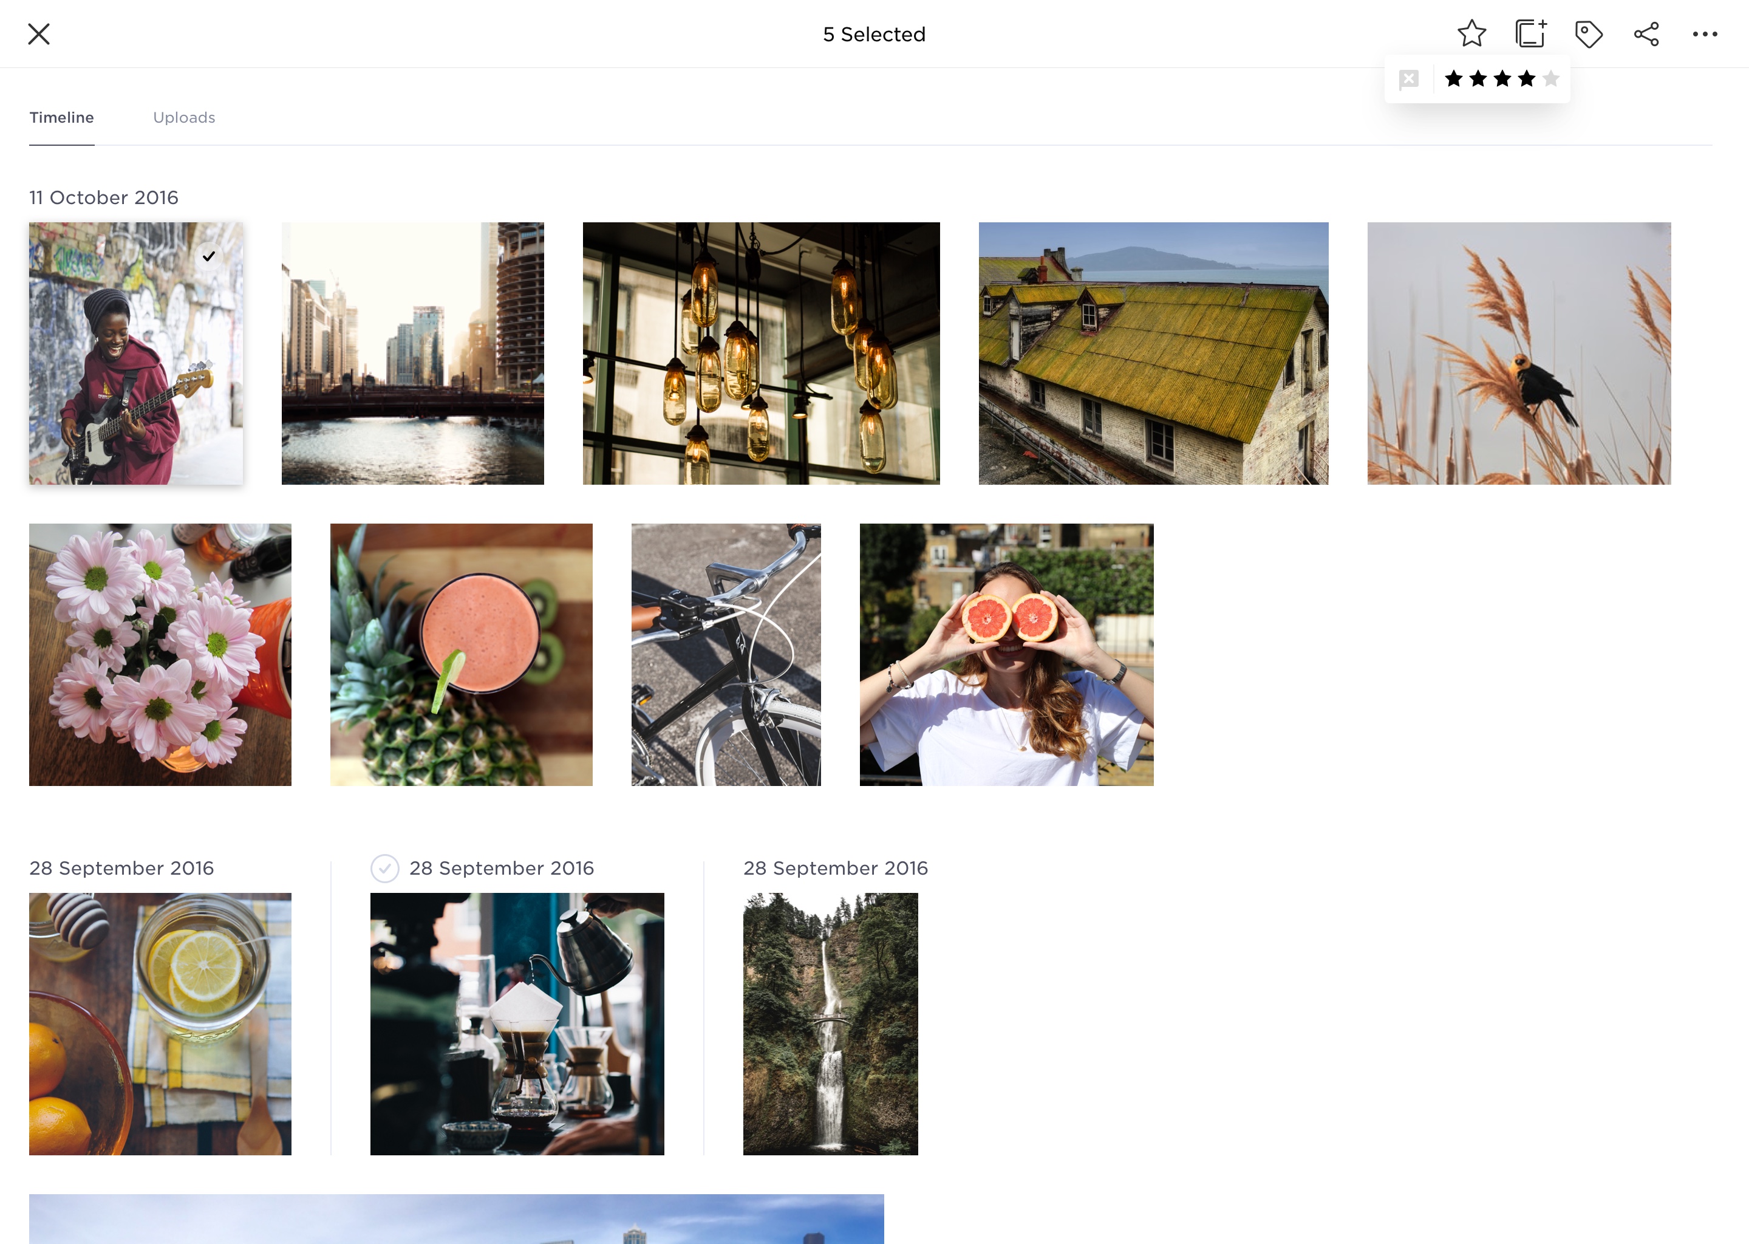Close the selection mode with X
1749x1244 pixels.
coord(38,33)
